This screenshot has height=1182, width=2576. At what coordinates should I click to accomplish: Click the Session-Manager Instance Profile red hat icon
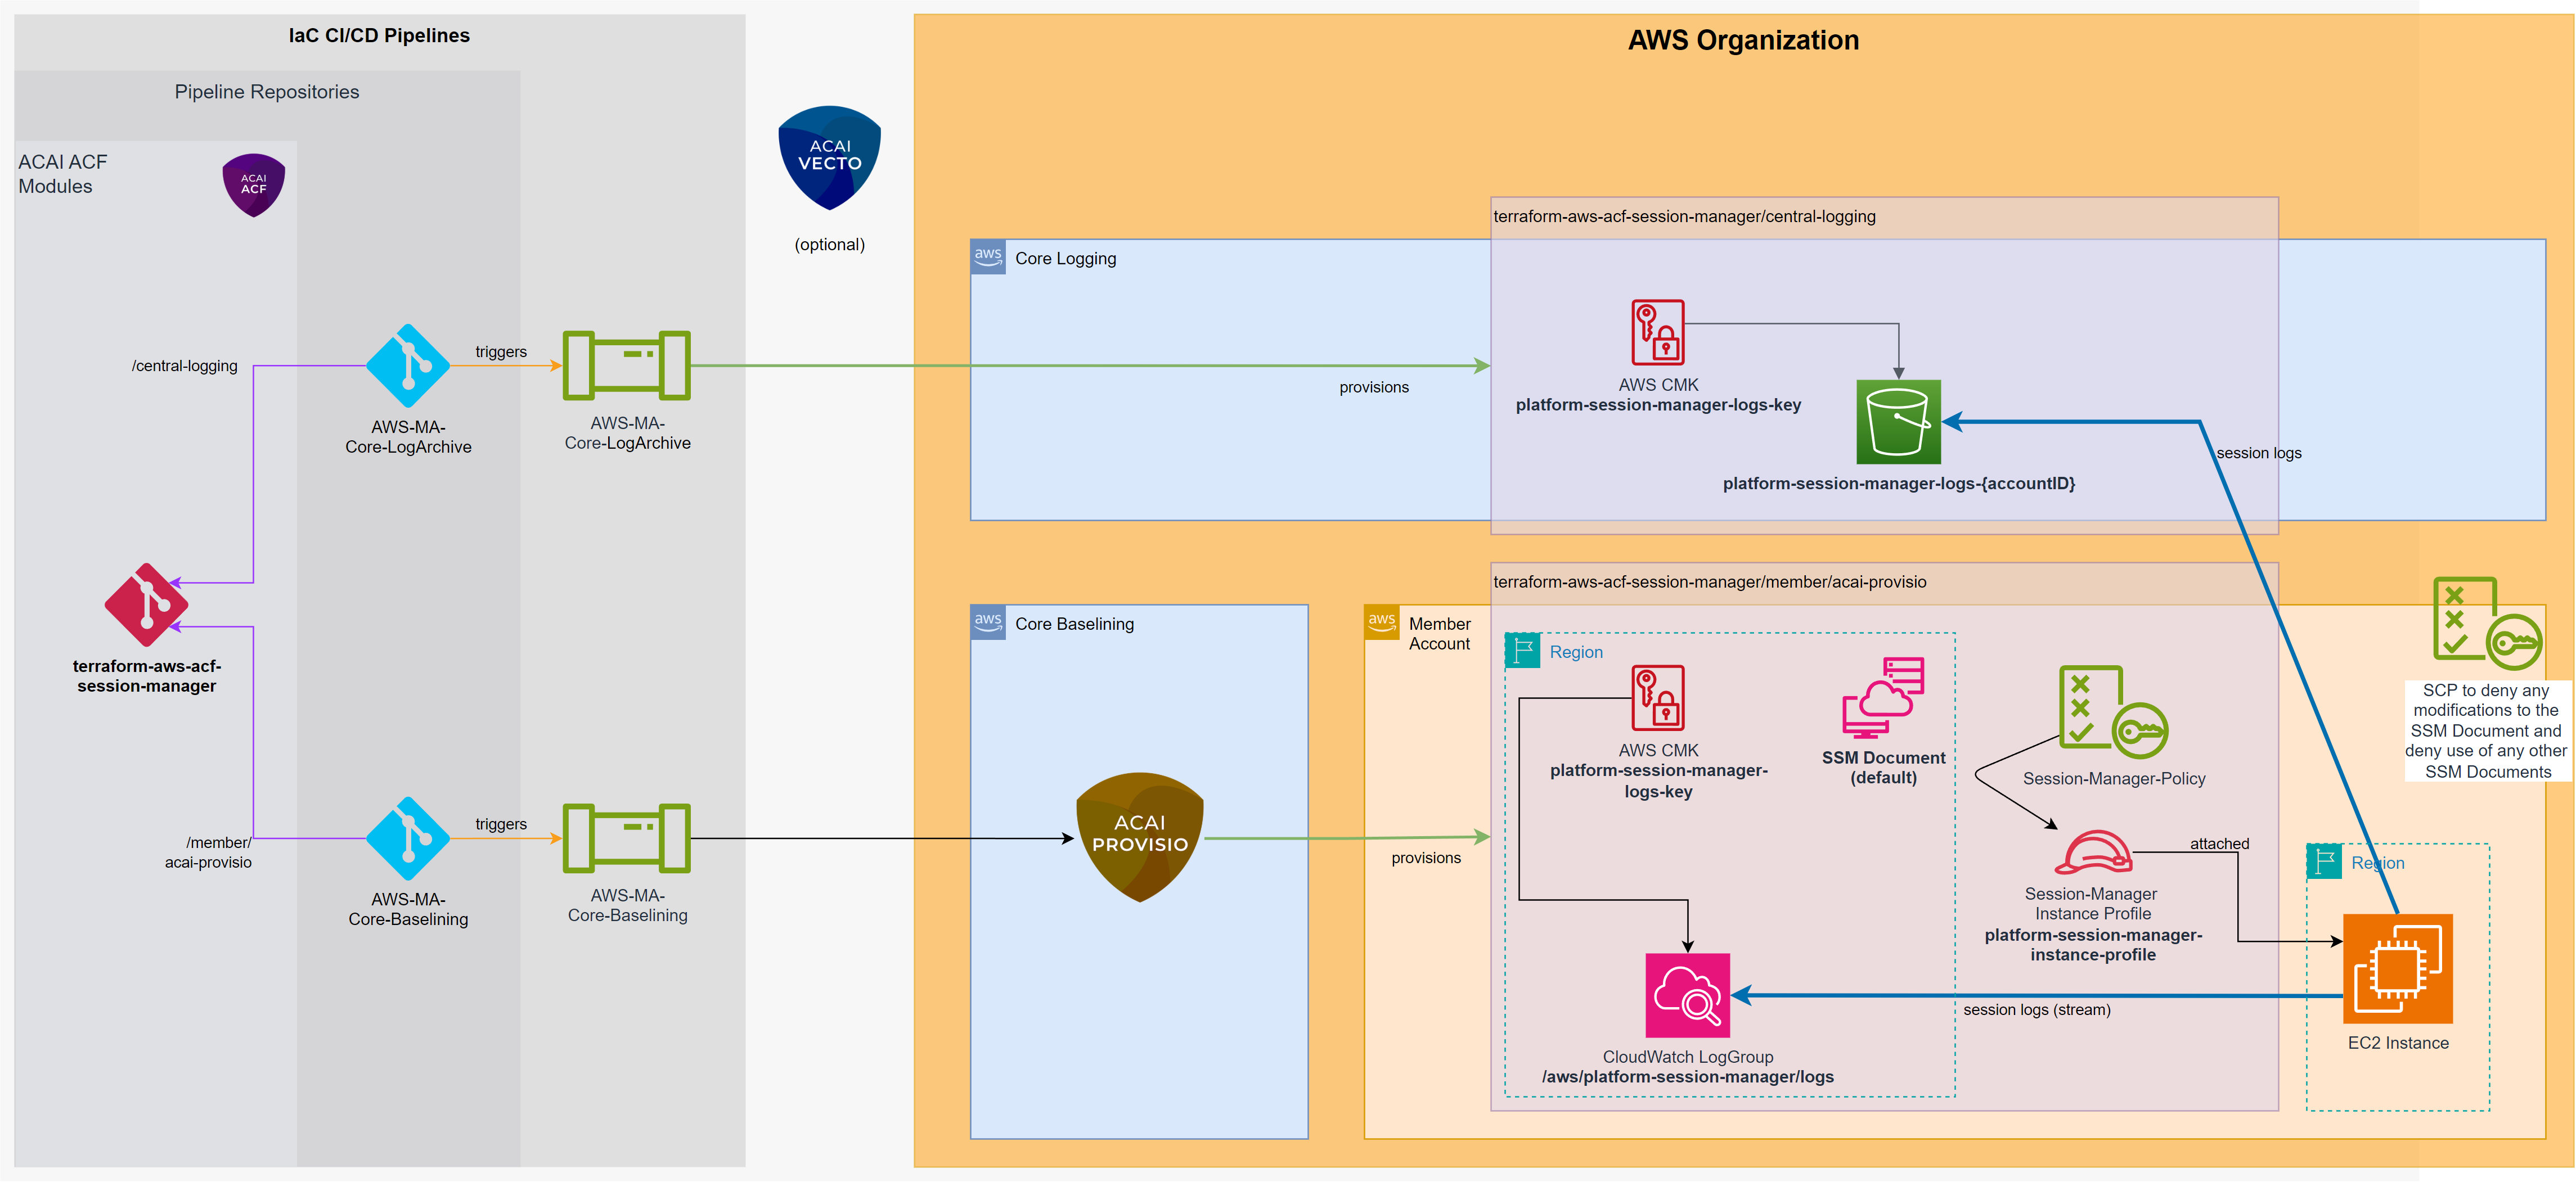[x=2092, y=852]
